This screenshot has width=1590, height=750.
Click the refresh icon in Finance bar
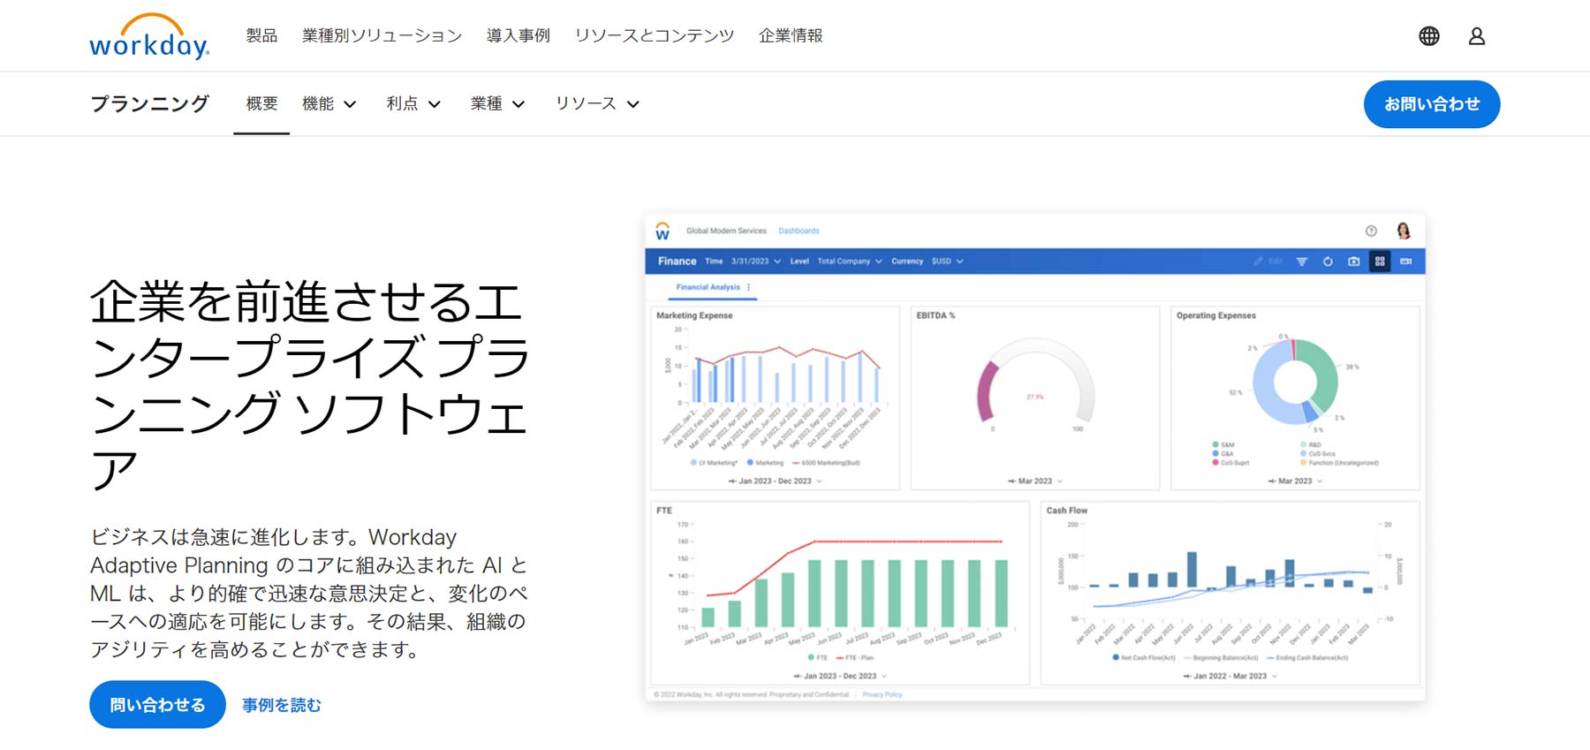pyautogui.click(x=1328, y=261)
